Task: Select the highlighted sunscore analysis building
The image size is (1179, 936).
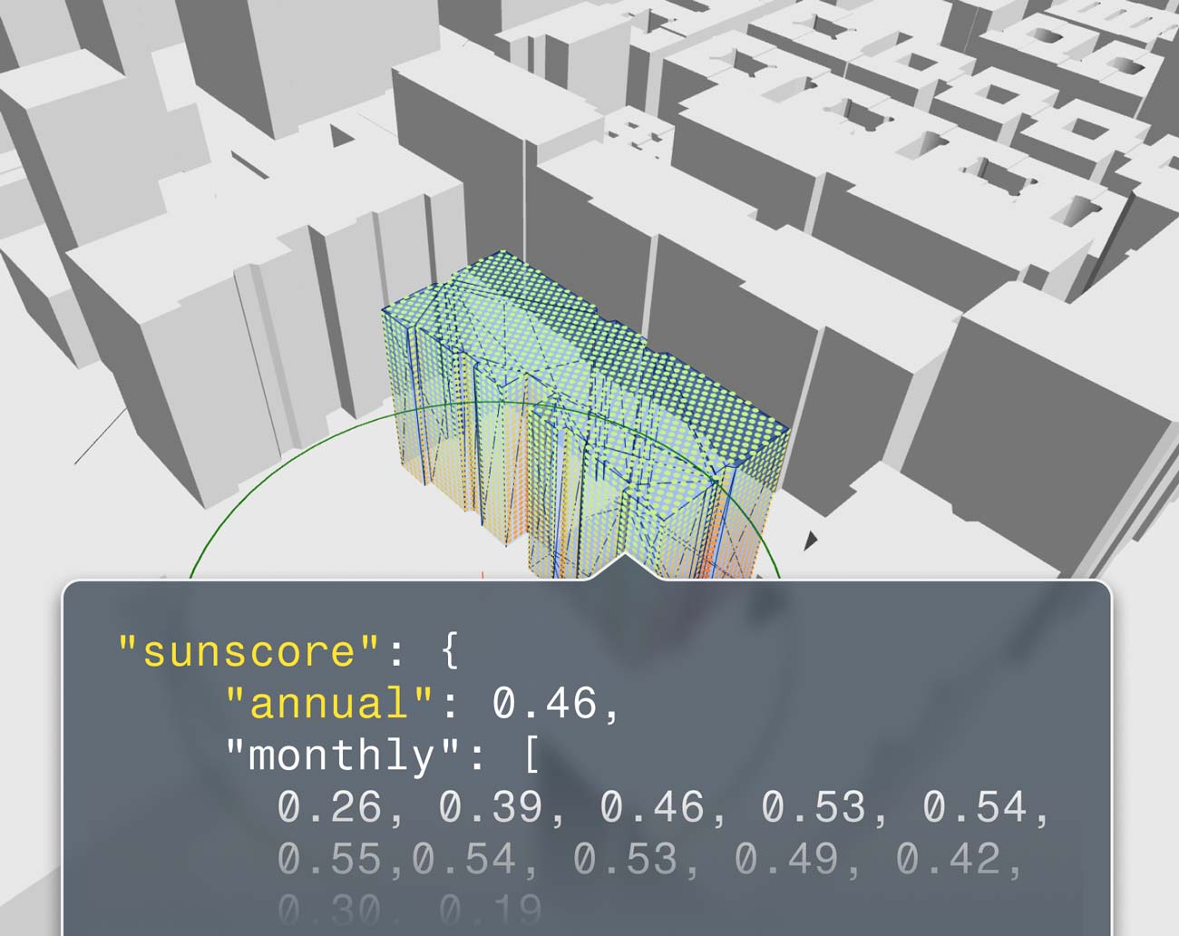Action: (580, 408)
